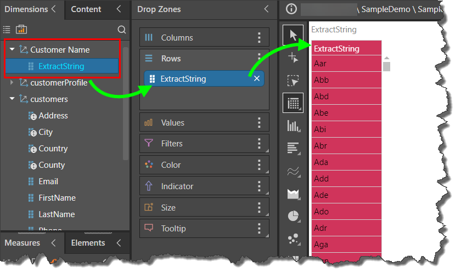Remove ExtractString chip from Rows
Viewport: 461px width, 278px height.
[257, 78]
